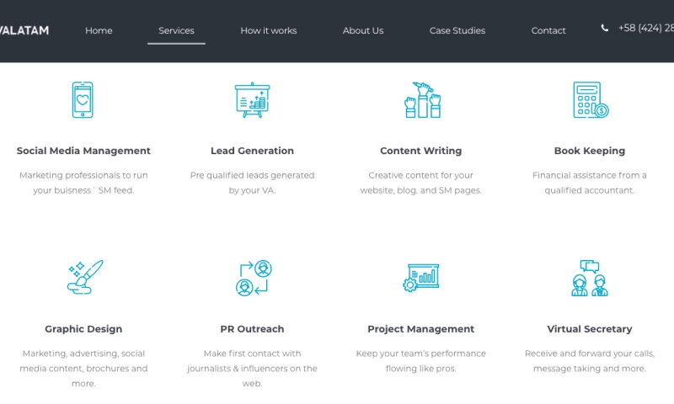Open the Contact page

[548, 30]
